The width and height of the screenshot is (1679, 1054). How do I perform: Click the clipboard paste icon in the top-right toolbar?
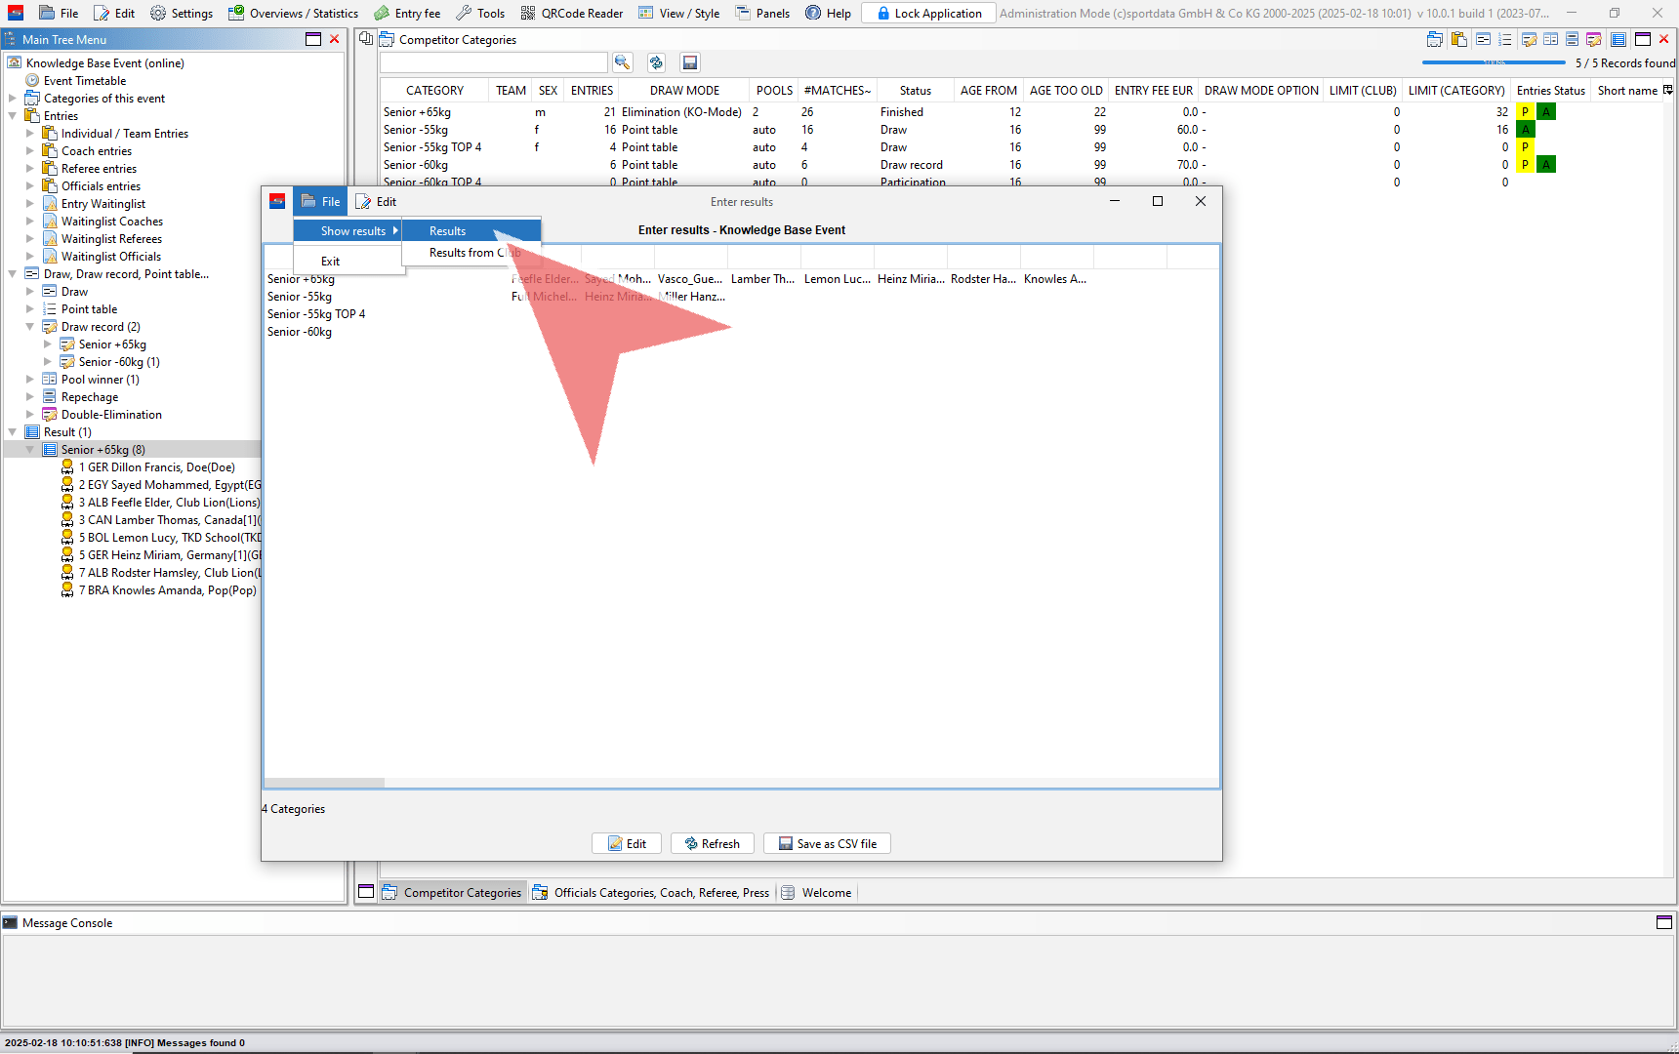(1459, 40)
